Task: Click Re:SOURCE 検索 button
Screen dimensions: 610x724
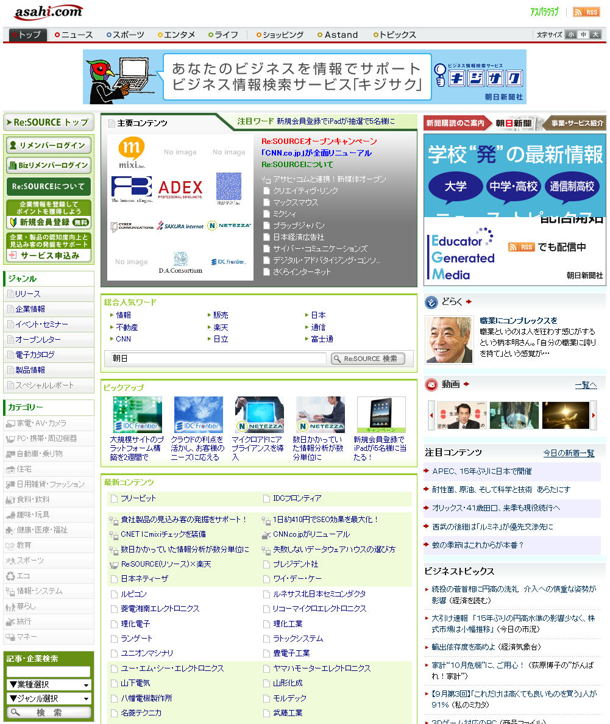Action: pos(367,359)
